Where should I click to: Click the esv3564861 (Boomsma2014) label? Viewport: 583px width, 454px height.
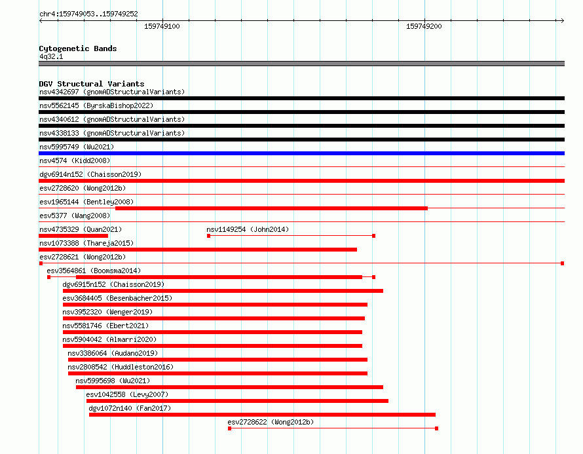94,271
